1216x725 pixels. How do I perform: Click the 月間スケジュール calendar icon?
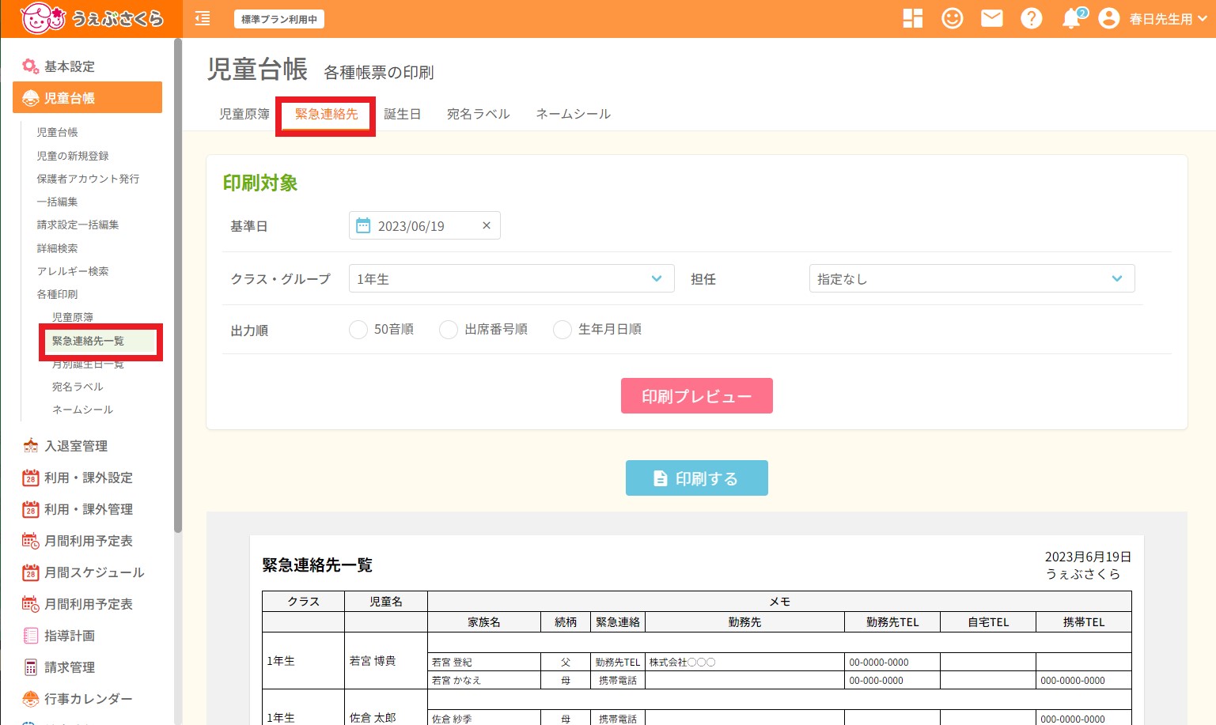tap(30, 572)
